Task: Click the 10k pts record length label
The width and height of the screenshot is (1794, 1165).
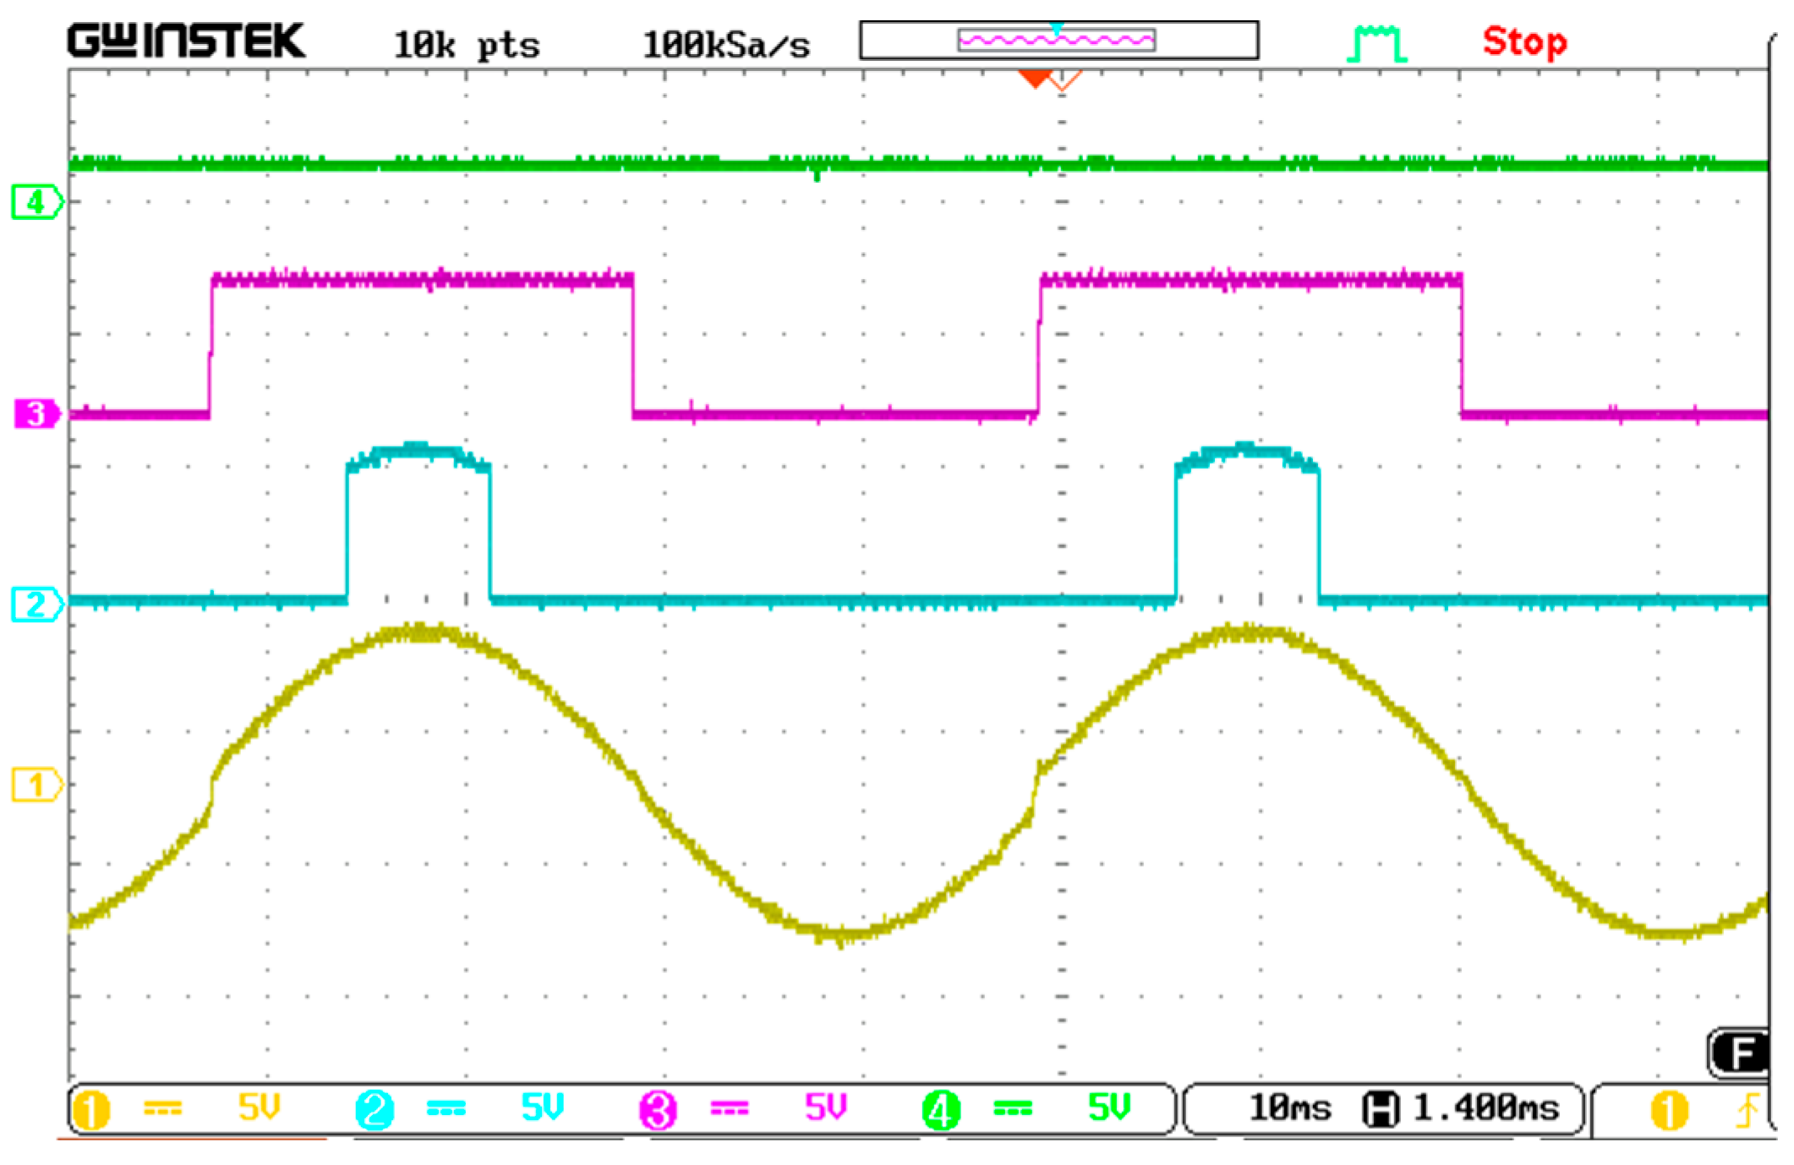Action: click(x=466, y=45)
